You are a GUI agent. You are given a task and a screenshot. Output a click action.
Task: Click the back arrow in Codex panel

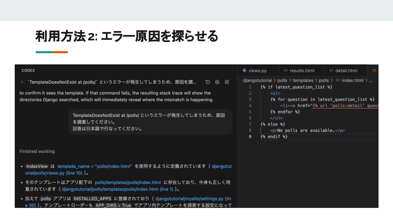click(22, 82)
